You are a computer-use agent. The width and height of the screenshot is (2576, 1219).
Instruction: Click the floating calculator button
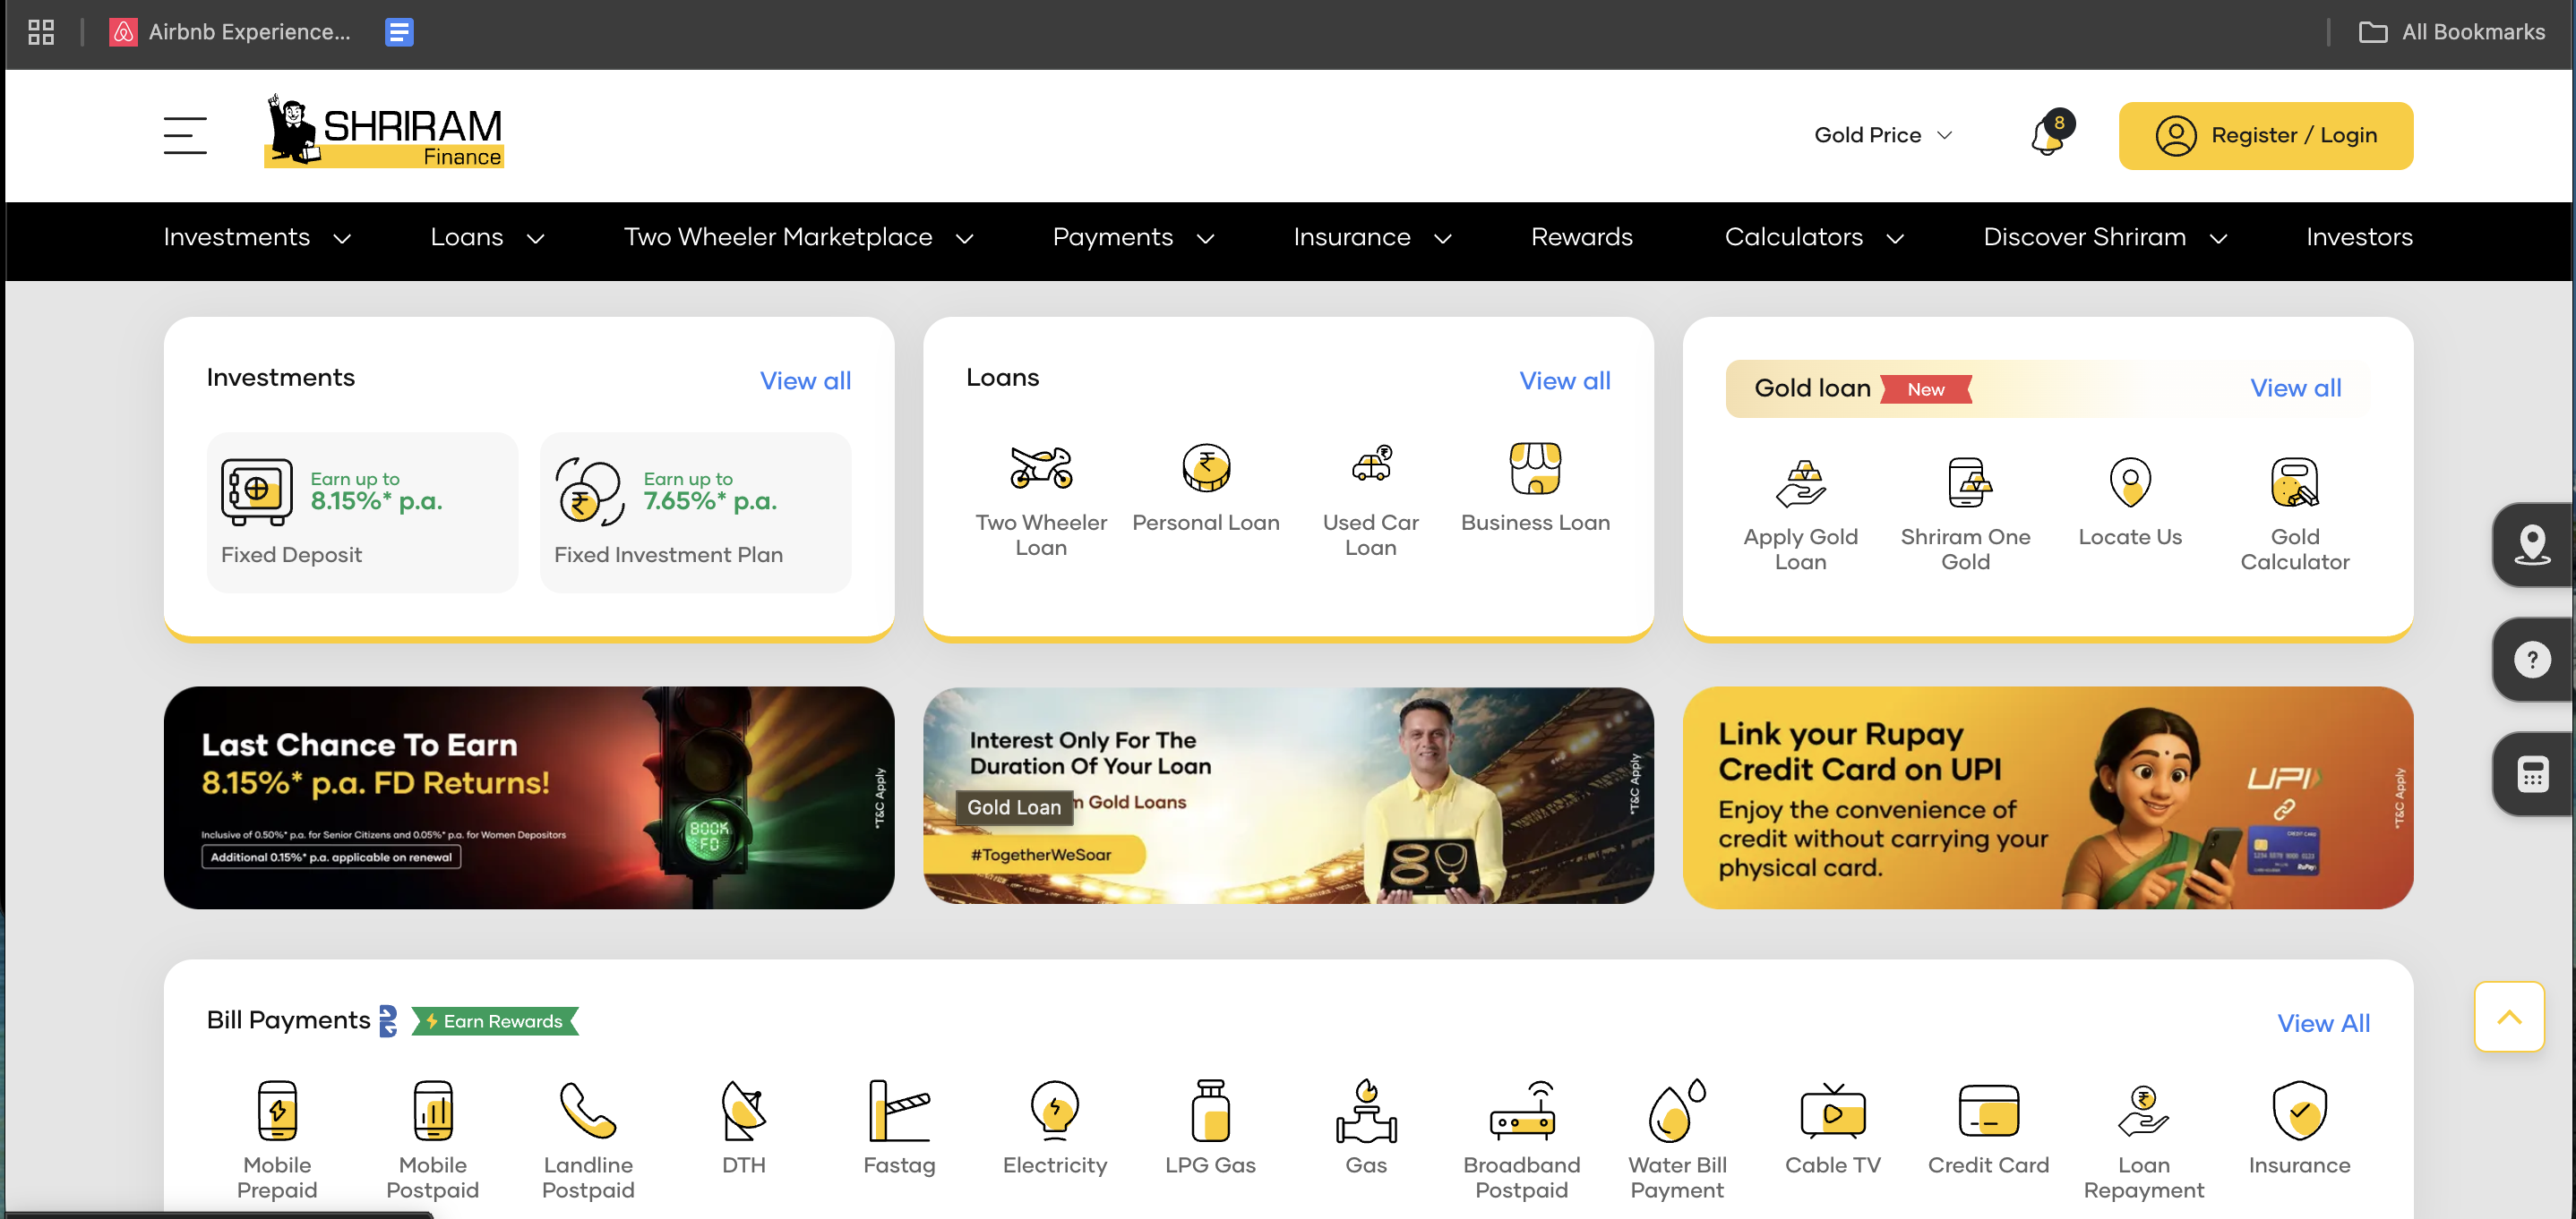click(2532, 774)
